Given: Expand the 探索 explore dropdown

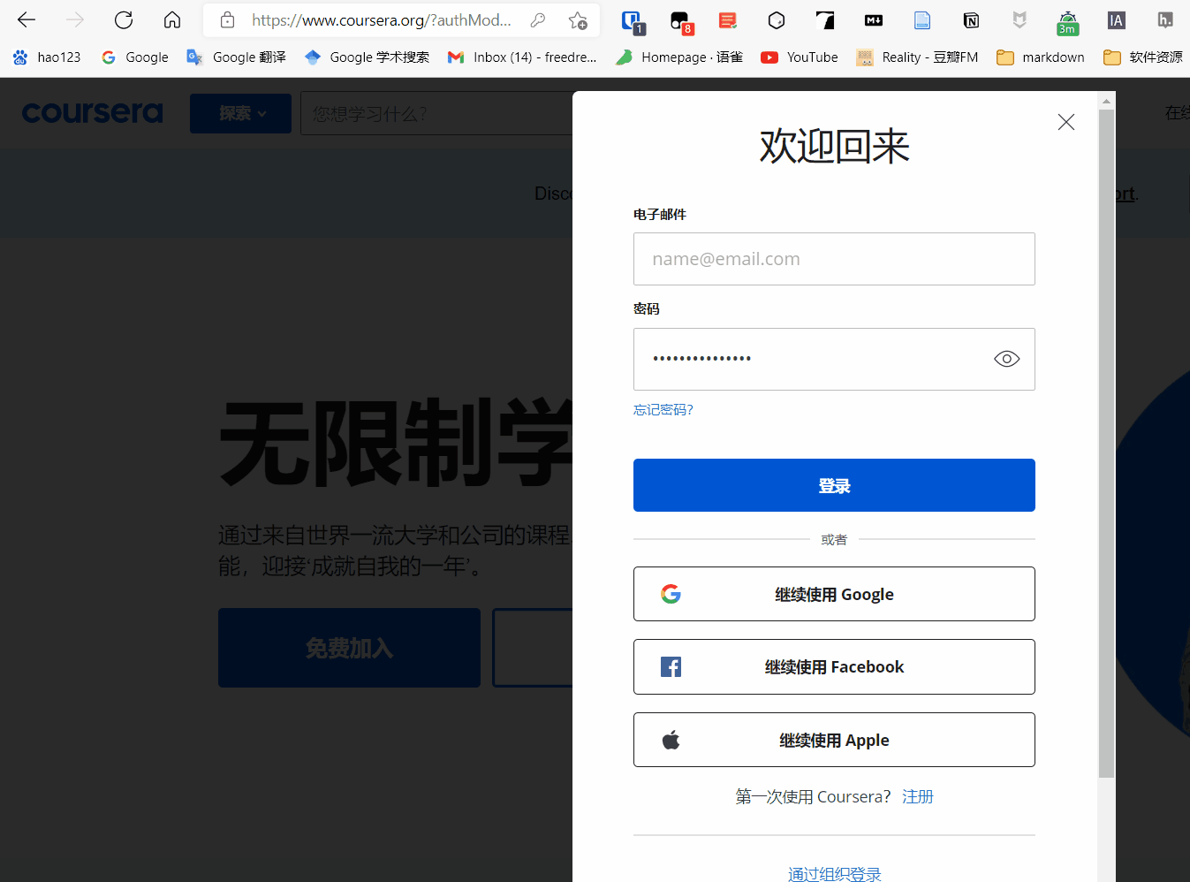Looking at the screenshot, I should [x=240, y=113].
